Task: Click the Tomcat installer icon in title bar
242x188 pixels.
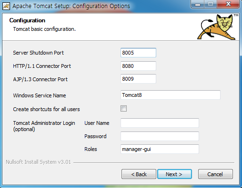Action: 6,6
